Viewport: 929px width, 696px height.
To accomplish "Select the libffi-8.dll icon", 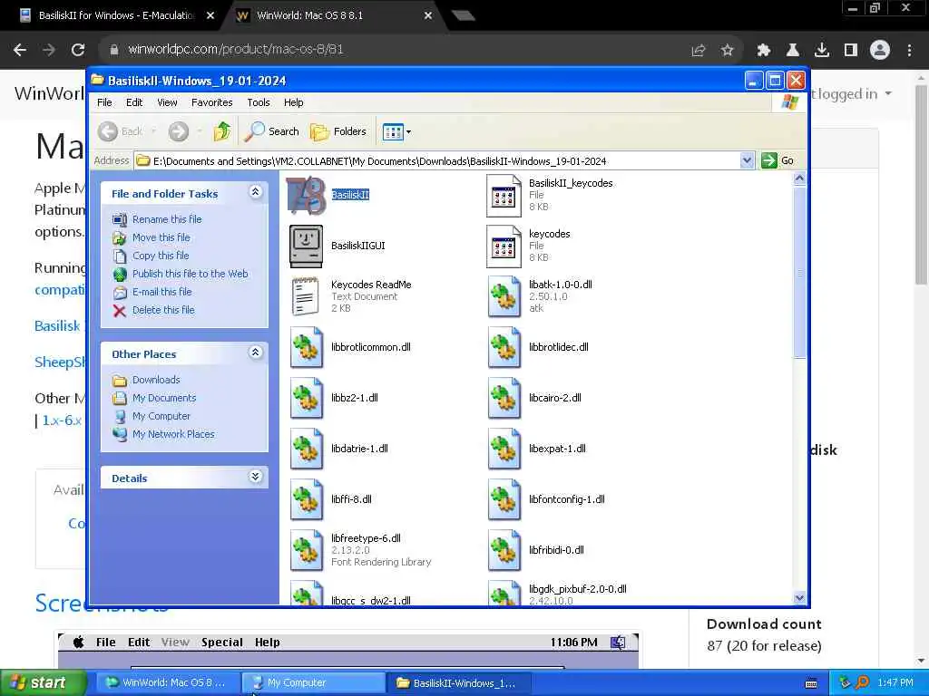I will click(x=307, y=499).
